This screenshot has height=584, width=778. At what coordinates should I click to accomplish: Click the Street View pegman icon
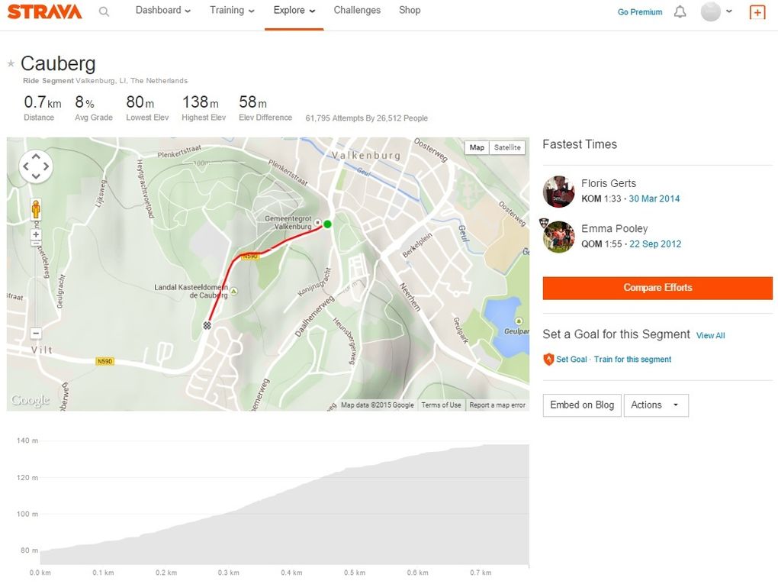pyautogui.click(x=36, y=209)
